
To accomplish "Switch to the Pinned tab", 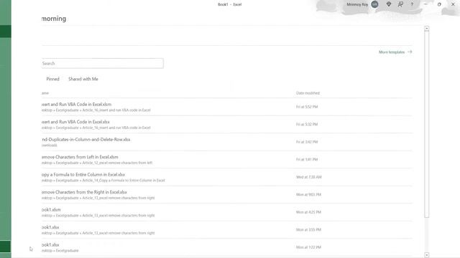I will coord(52,79).
